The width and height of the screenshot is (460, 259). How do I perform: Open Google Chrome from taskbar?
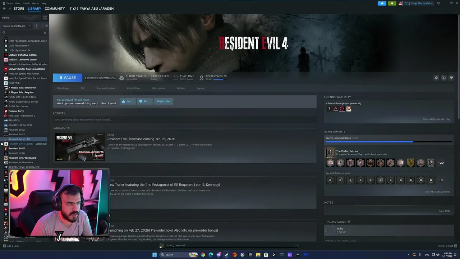click(x=203, y=255)
